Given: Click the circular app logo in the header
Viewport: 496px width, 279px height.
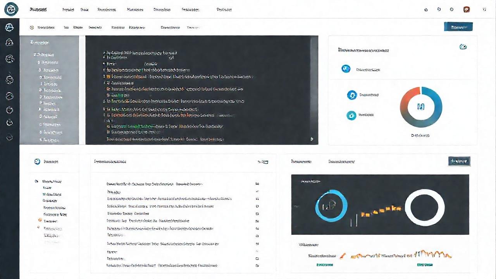Looking at the screenshot, I should click(x=11, y=9).
